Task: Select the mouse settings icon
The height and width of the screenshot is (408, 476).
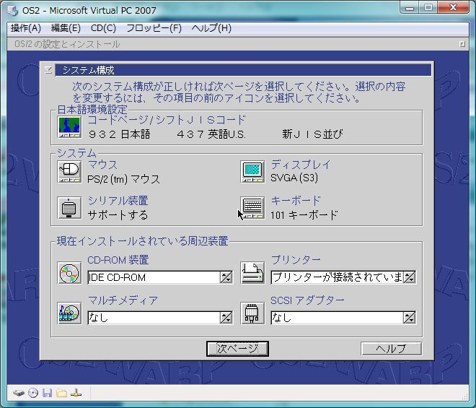Action: (69, 172)
